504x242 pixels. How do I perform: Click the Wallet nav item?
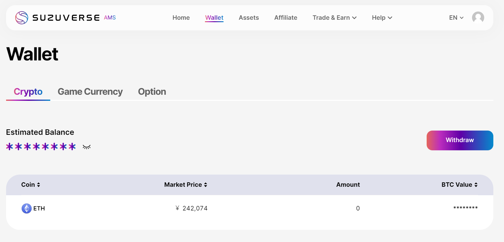[x=214, y=18]
